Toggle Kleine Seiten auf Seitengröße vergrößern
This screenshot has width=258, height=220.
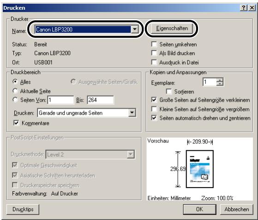coord(154,109)
